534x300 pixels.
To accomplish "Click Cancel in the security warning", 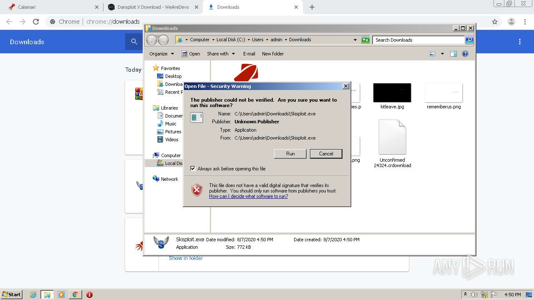I will (326, 154).
